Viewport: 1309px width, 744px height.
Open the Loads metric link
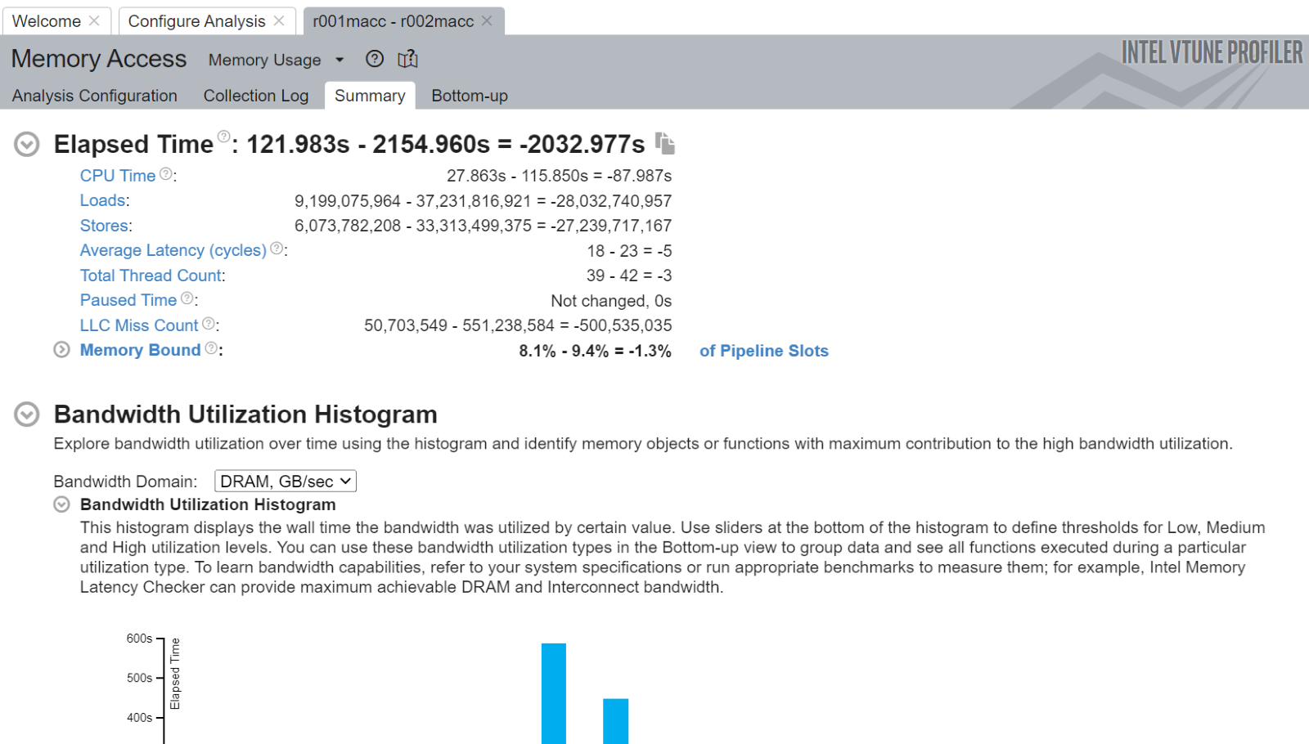point(101,199)
